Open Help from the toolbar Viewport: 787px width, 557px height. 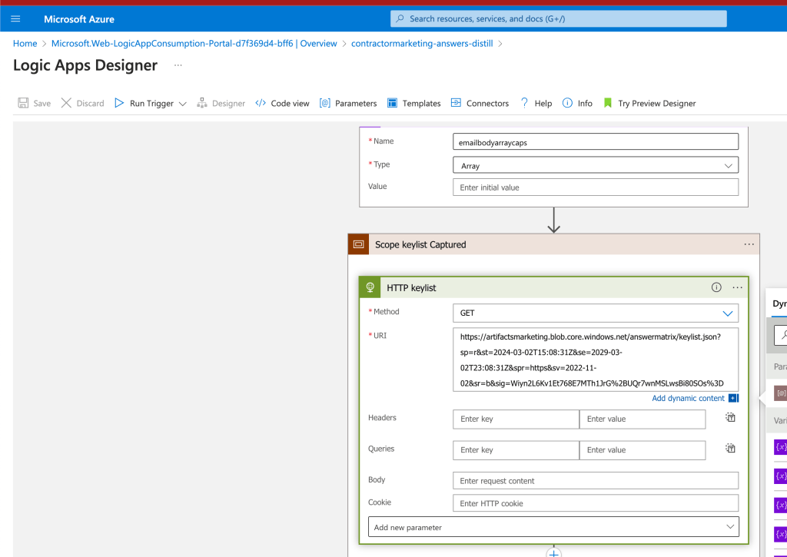click(x=536, y=104)
